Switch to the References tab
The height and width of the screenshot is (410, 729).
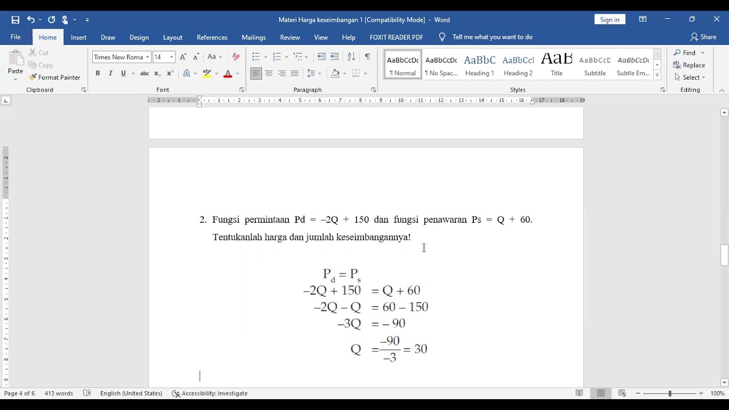(x=212, y=38)
